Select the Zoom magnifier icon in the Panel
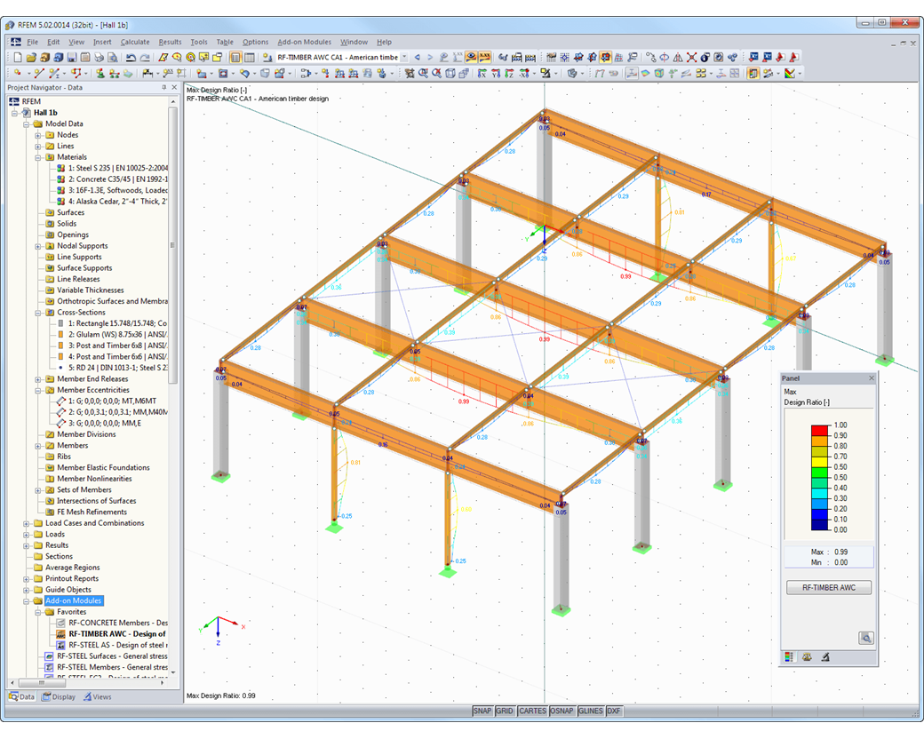 865,638
